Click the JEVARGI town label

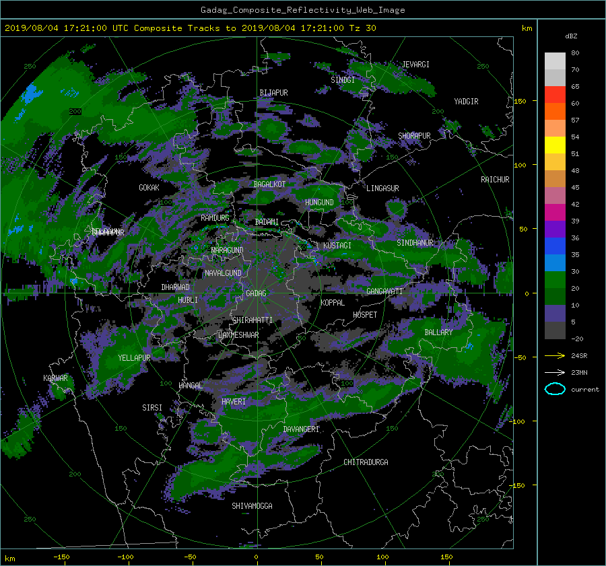tap(416, 65)
